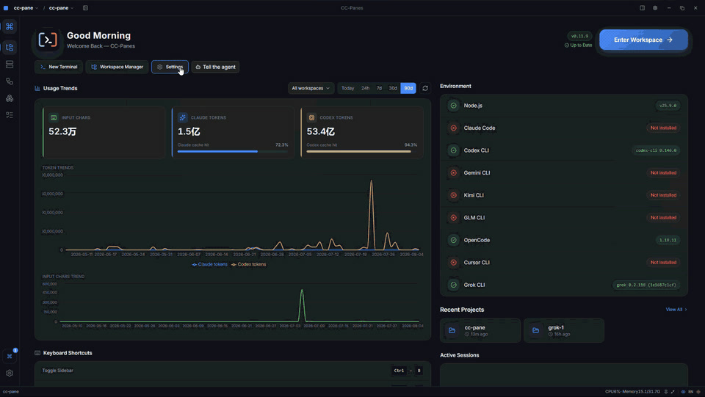Select the 90d time range tab
The image size is (705, 397).
coord(408,89)
